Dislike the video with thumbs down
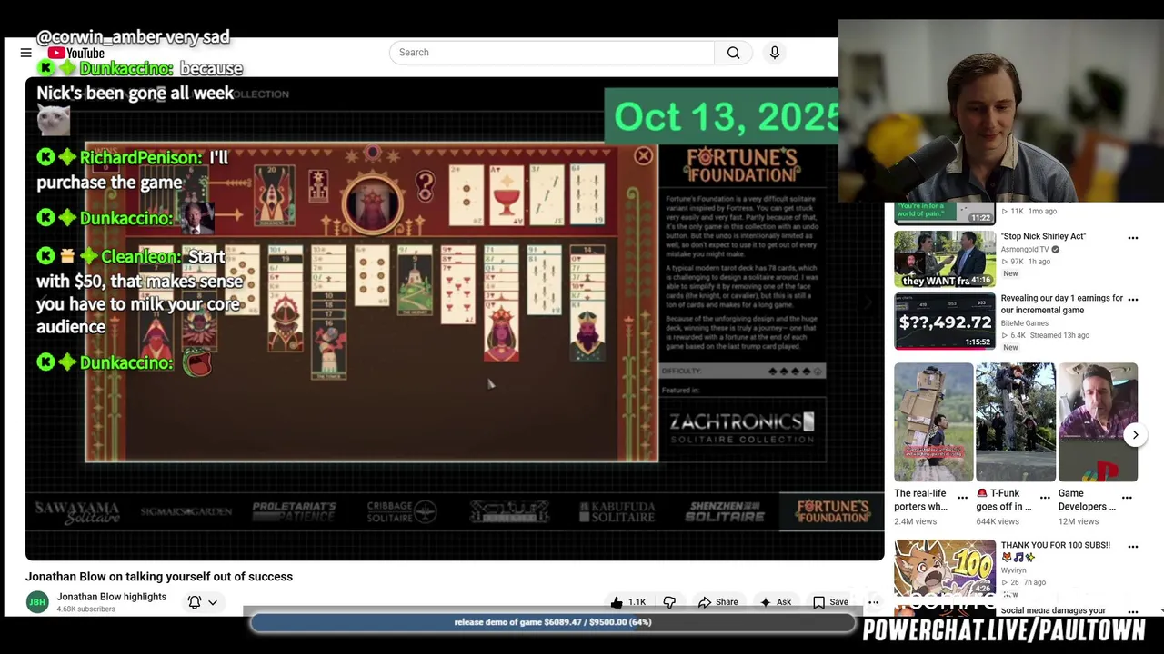 point(669,602)
